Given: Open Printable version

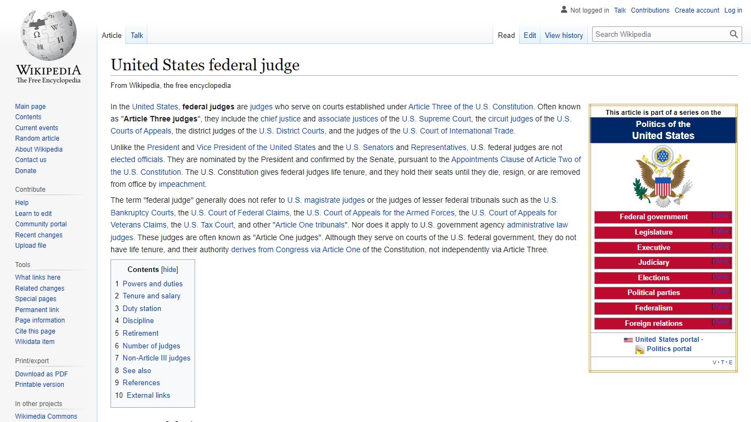Looking at the screenshot, I should click(x=40, y=385).
